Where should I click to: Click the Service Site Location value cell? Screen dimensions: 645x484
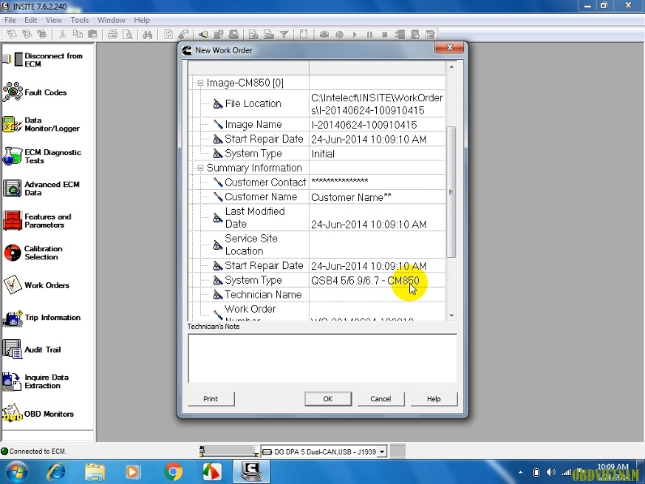click(378, 245)
